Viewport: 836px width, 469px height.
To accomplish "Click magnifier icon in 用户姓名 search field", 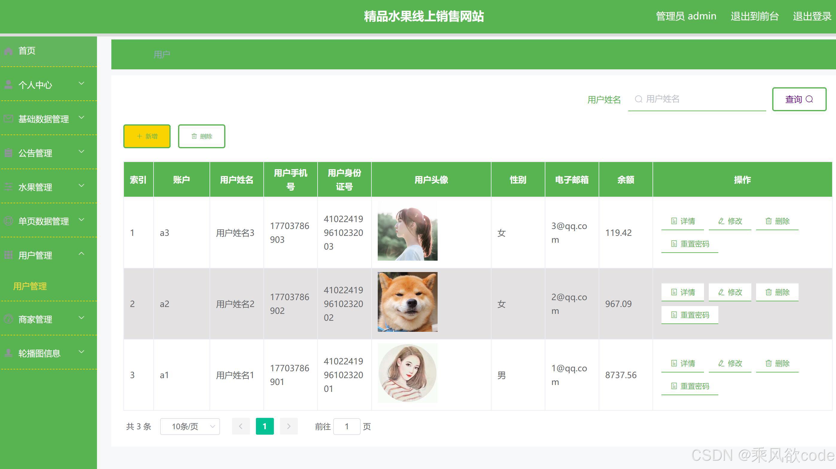I will click(x=638, y=99).
